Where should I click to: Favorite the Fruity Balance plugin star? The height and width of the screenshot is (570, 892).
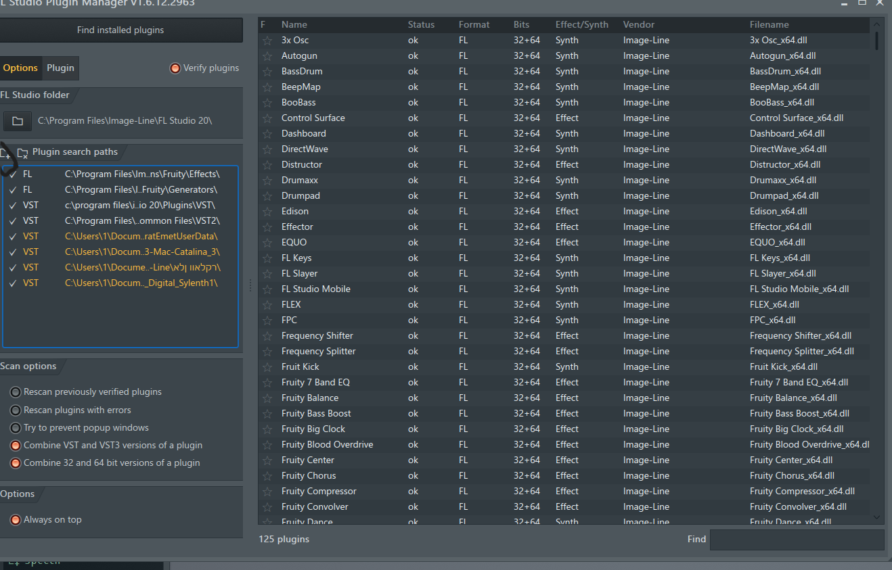tap(267, 398)
